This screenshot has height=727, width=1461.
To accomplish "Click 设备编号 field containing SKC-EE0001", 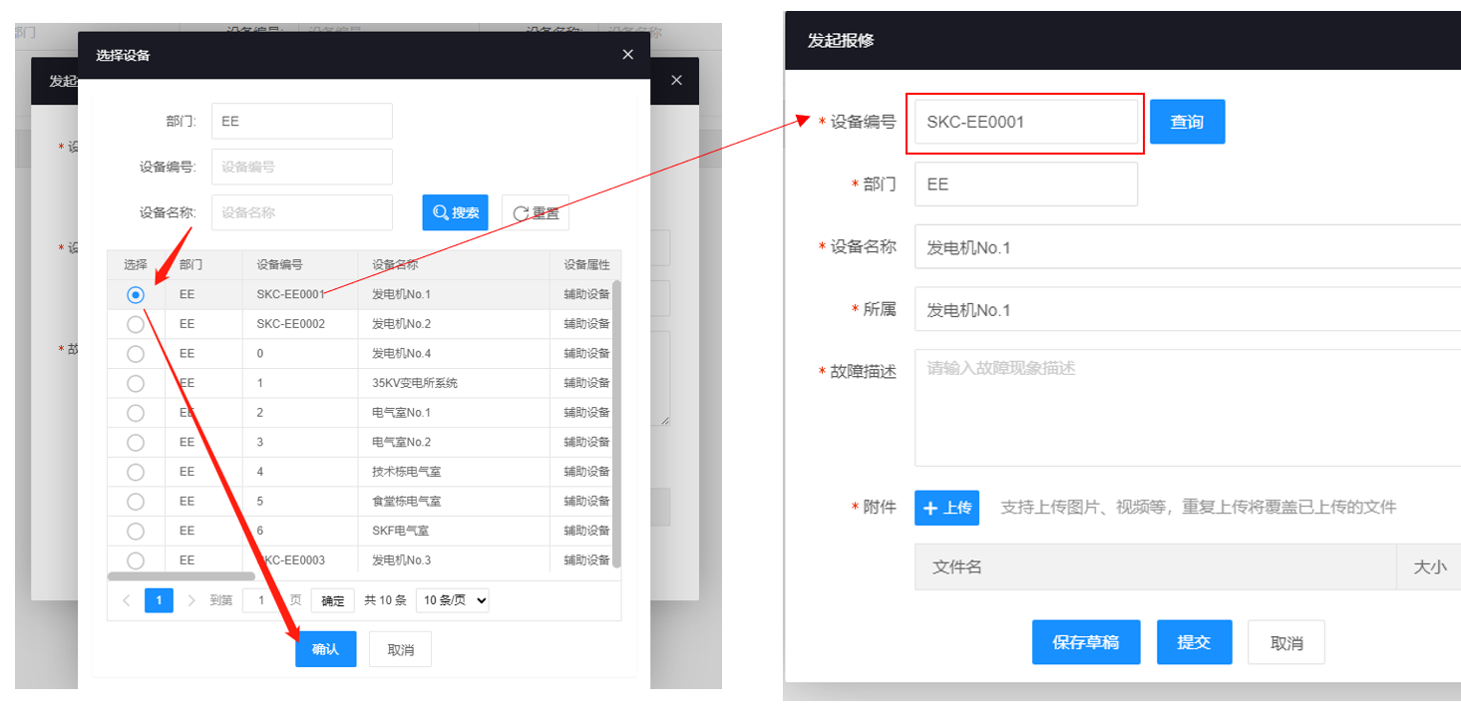I will click(x=1026, y=122).
